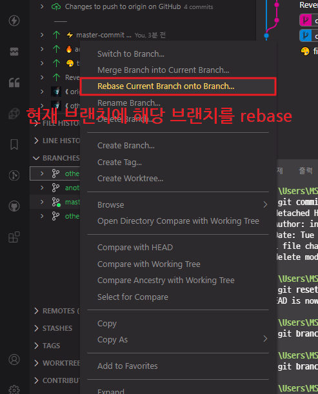Viewport: 318px width, 394px height.
Task: Select the master-commit ... commit row
Action: tap(143, 35)
